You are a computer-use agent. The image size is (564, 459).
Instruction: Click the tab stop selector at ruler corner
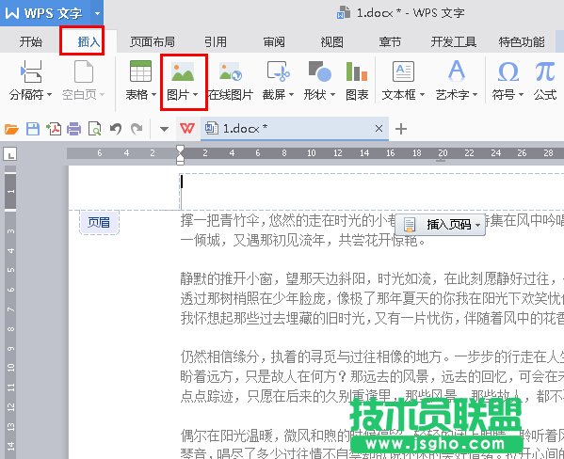pos(10,154)
